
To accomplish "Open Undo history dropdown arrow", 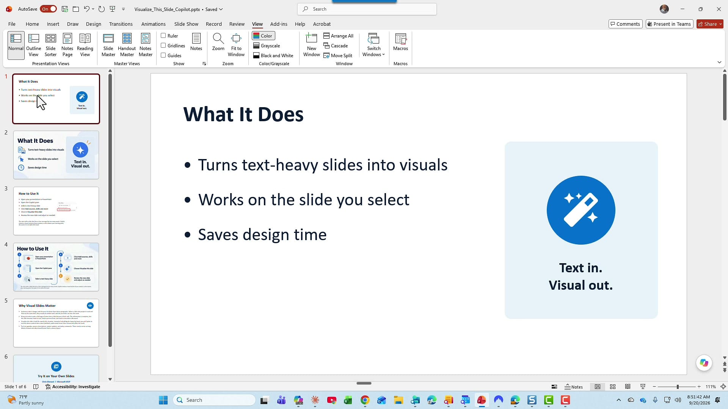I will point(93,9).
